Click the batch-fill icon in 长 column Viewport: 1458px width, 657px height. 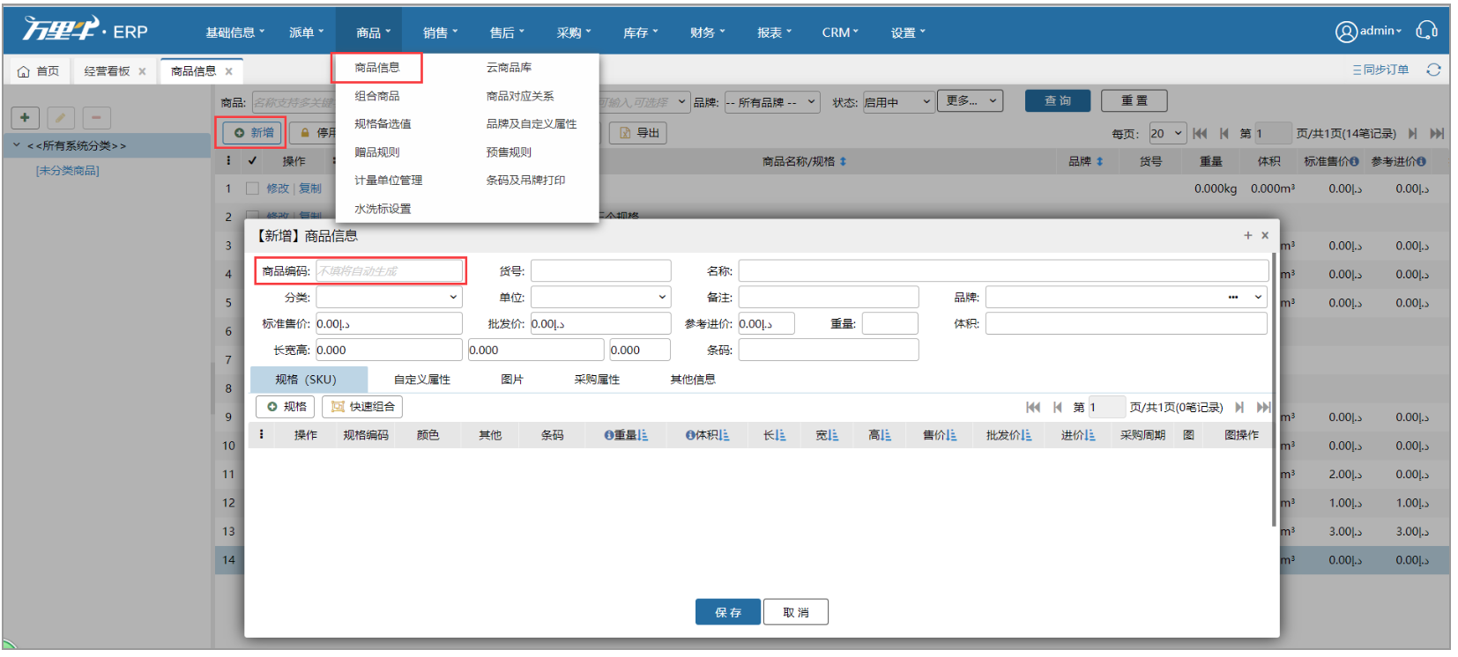pyautogui.click(x=780, y=435)
